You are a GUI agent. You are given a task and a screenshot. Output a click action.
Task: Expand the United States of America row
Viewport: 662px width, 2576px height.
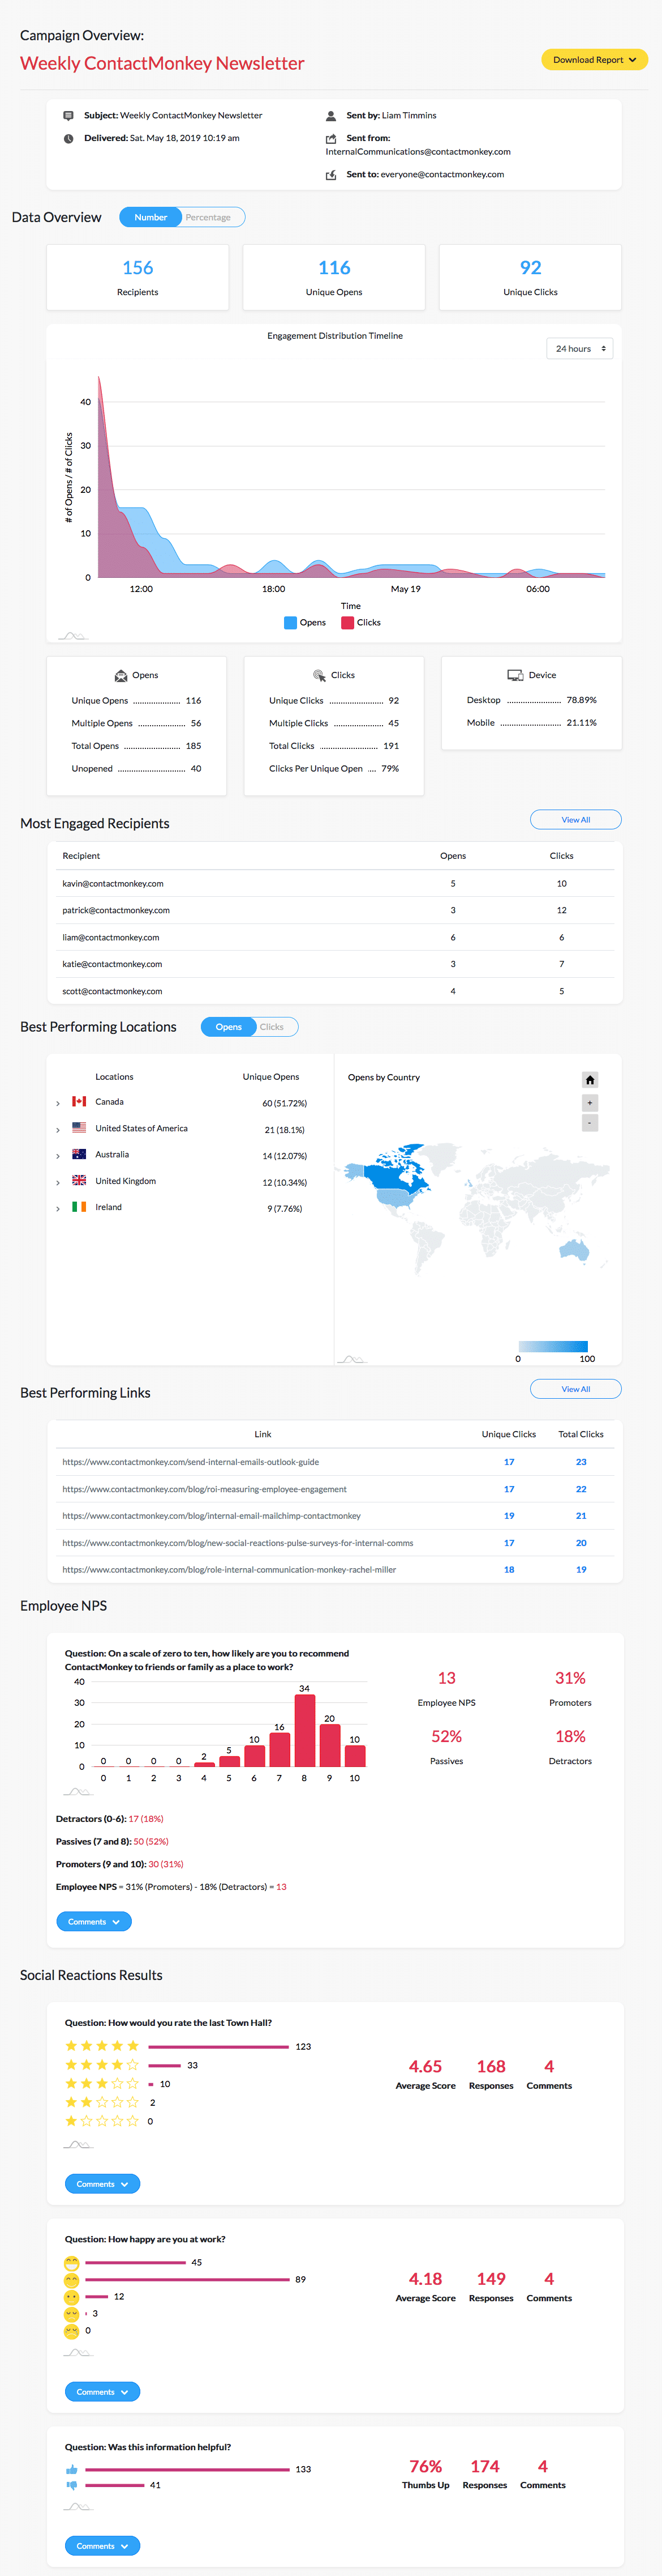[58, 1130]
